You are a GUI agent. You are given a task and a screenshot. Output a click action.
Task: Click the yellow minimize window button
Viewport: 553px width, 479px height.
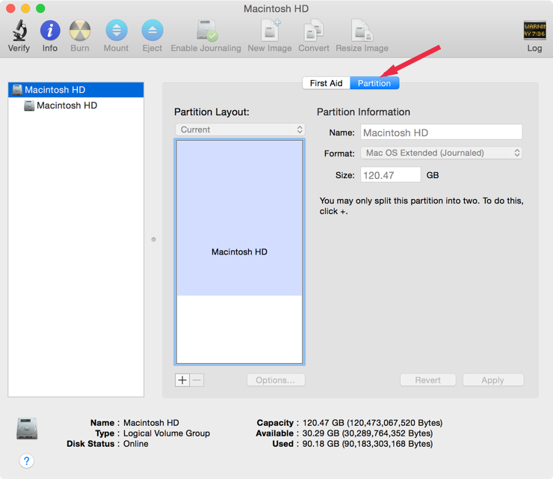[25, 8]
